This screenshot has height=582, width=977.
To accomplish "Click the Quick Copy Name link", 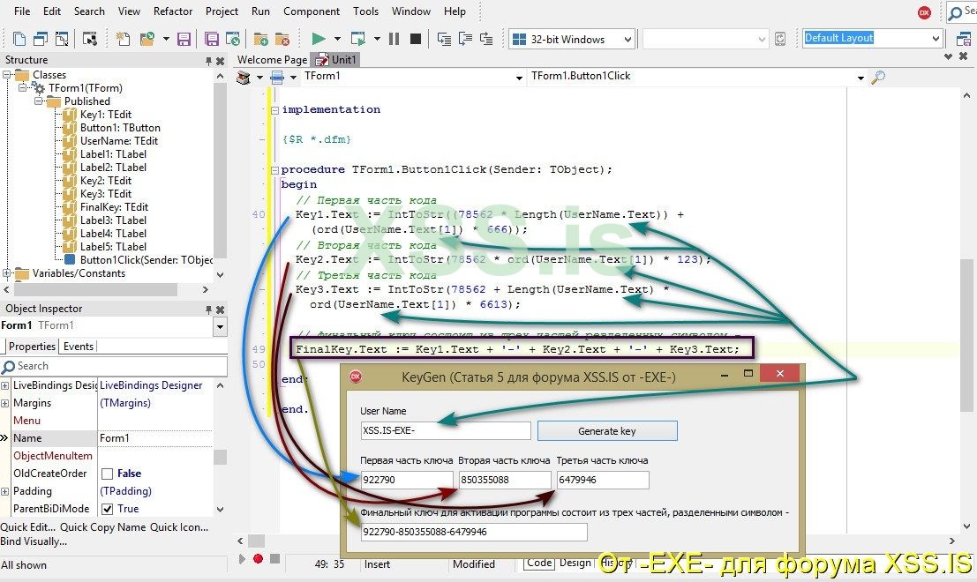I will coord(105,527).
